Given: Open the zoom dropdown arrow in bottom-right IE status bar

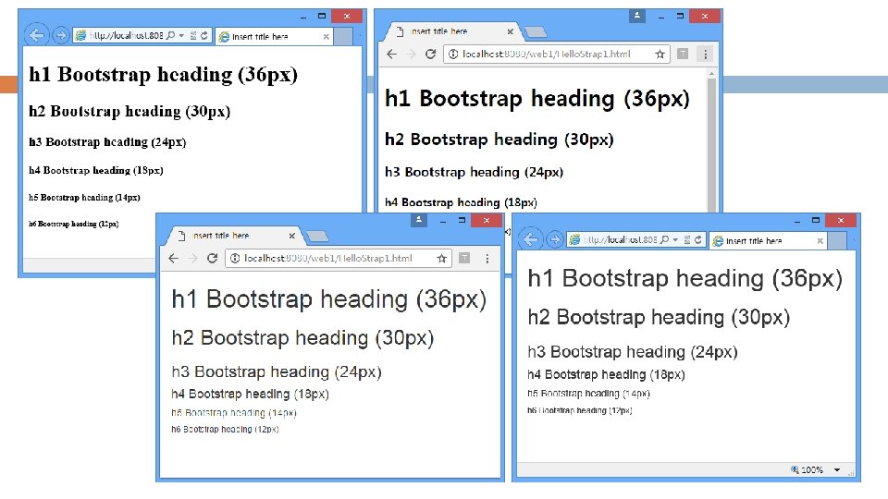Looking at the screenshot, I should click(x=837, y=469).
